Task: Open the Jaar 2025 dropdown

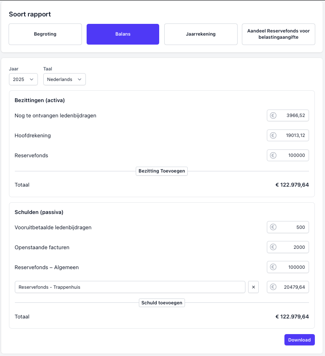Action: point(23,79)
